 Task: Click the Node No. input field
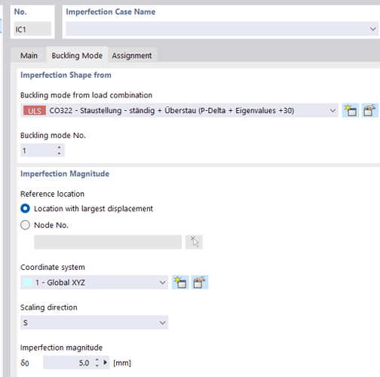tap(108, 242)
